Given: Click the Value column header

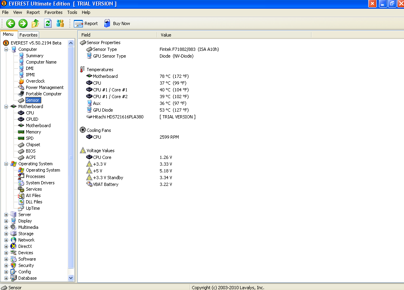Looking at the screenshot, I should 166,35.
